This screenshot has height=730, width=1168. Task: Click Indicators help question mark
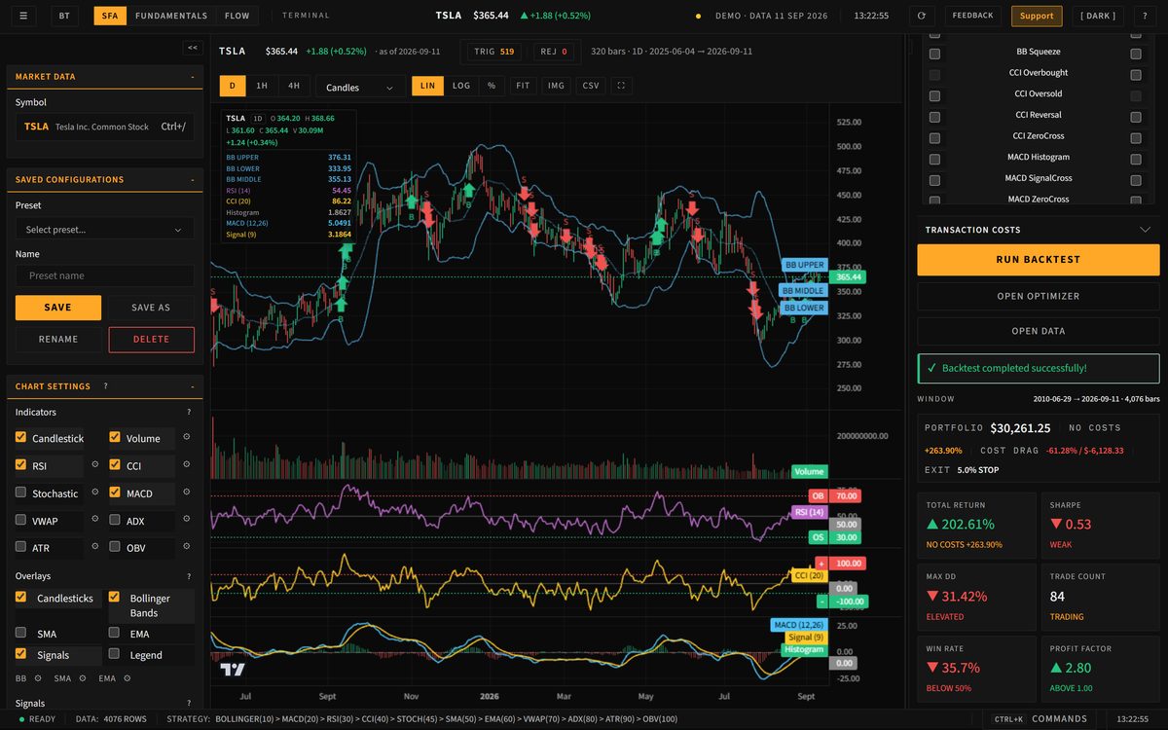(x=189, y=413)
